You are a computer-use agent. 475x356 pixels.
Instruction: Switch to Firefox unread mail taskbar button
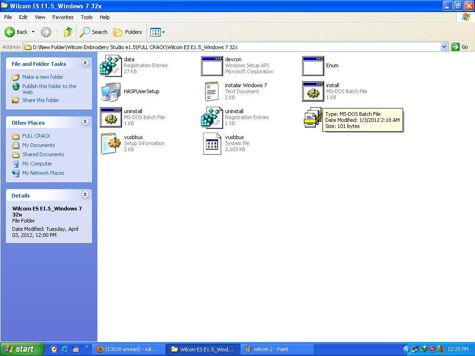point(129,350)
